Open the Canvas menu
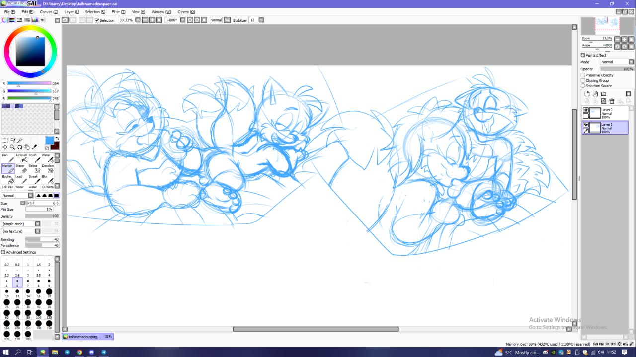Viewport: 636px width, 357px height. click(47, 12)
